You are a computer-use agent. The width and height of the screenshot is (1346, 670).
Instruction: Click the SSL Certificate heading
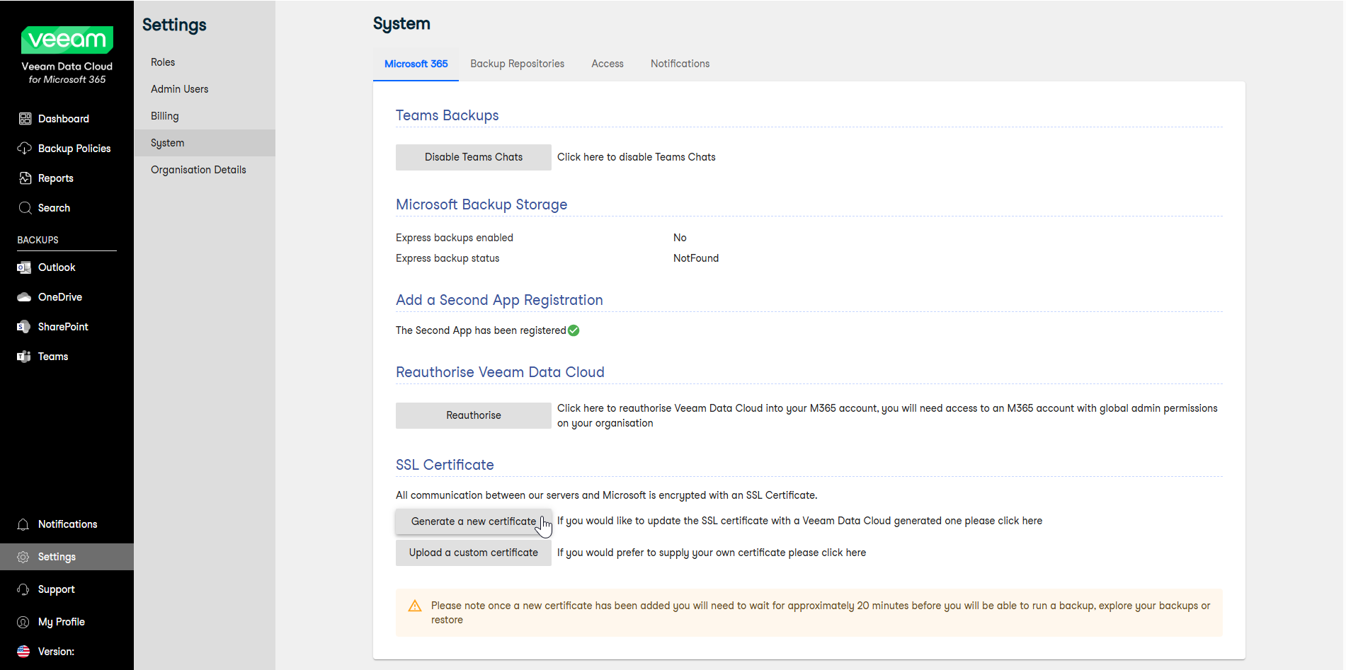[x=445, y=465]
